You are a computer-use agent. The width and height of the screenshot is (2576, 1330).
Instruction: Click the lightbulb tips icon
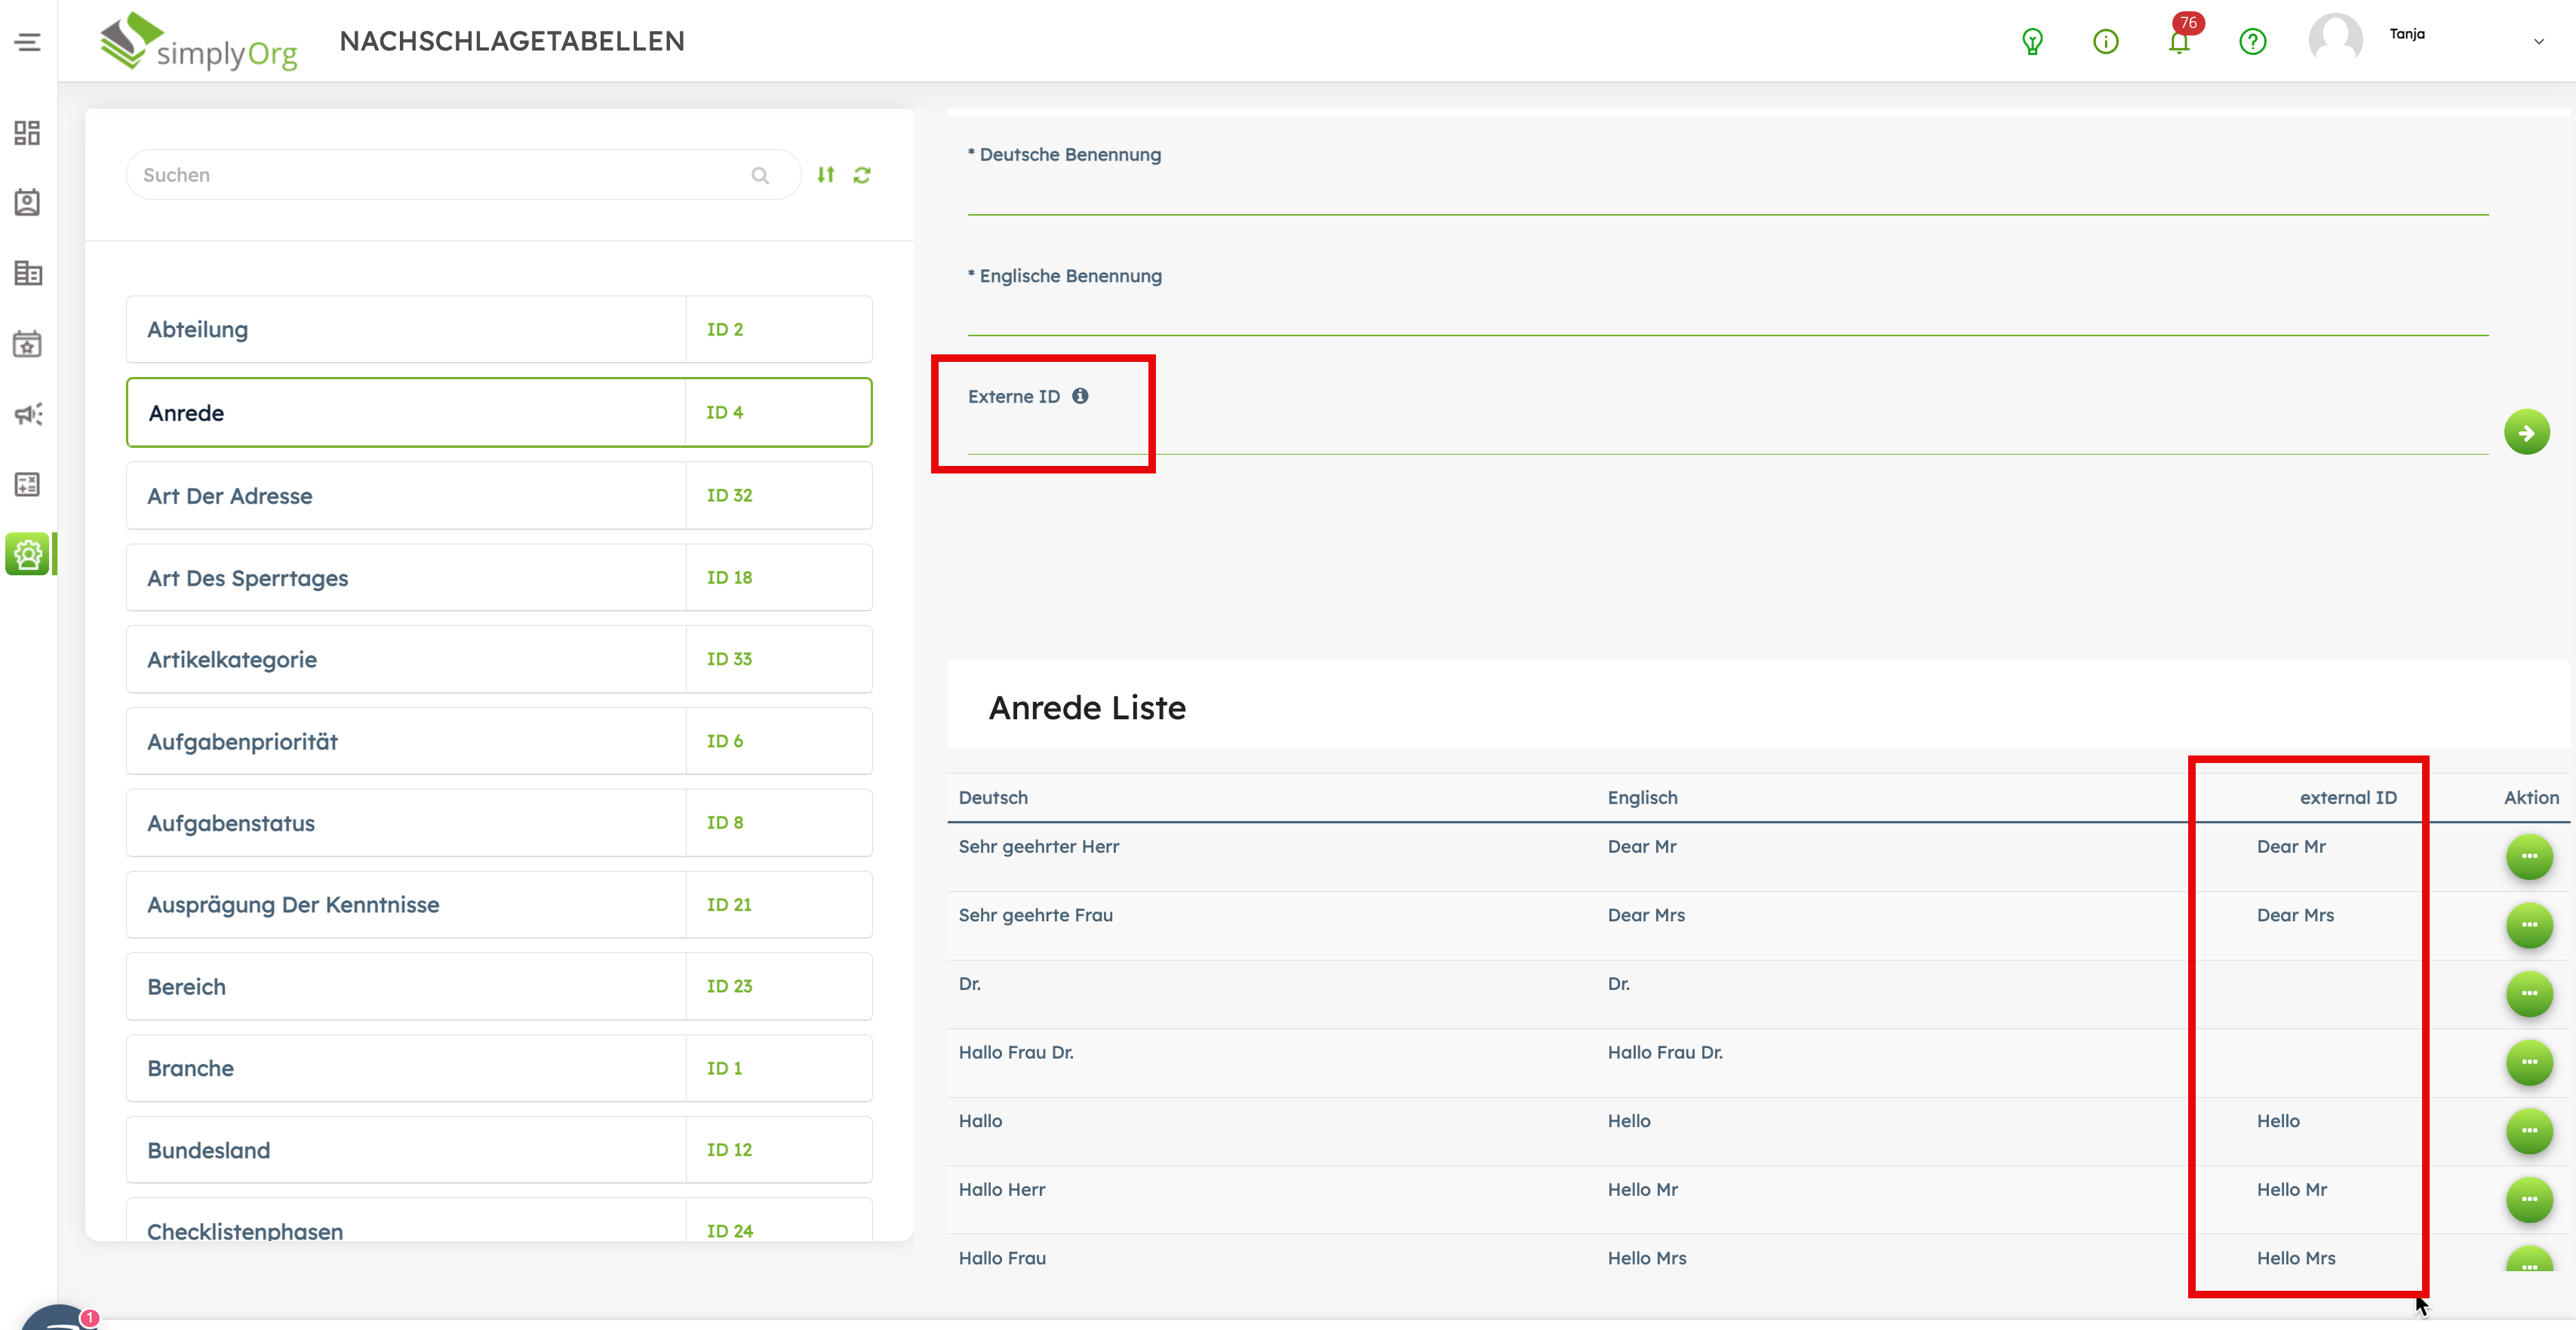pyautogui.click(x=2032, y=42)
